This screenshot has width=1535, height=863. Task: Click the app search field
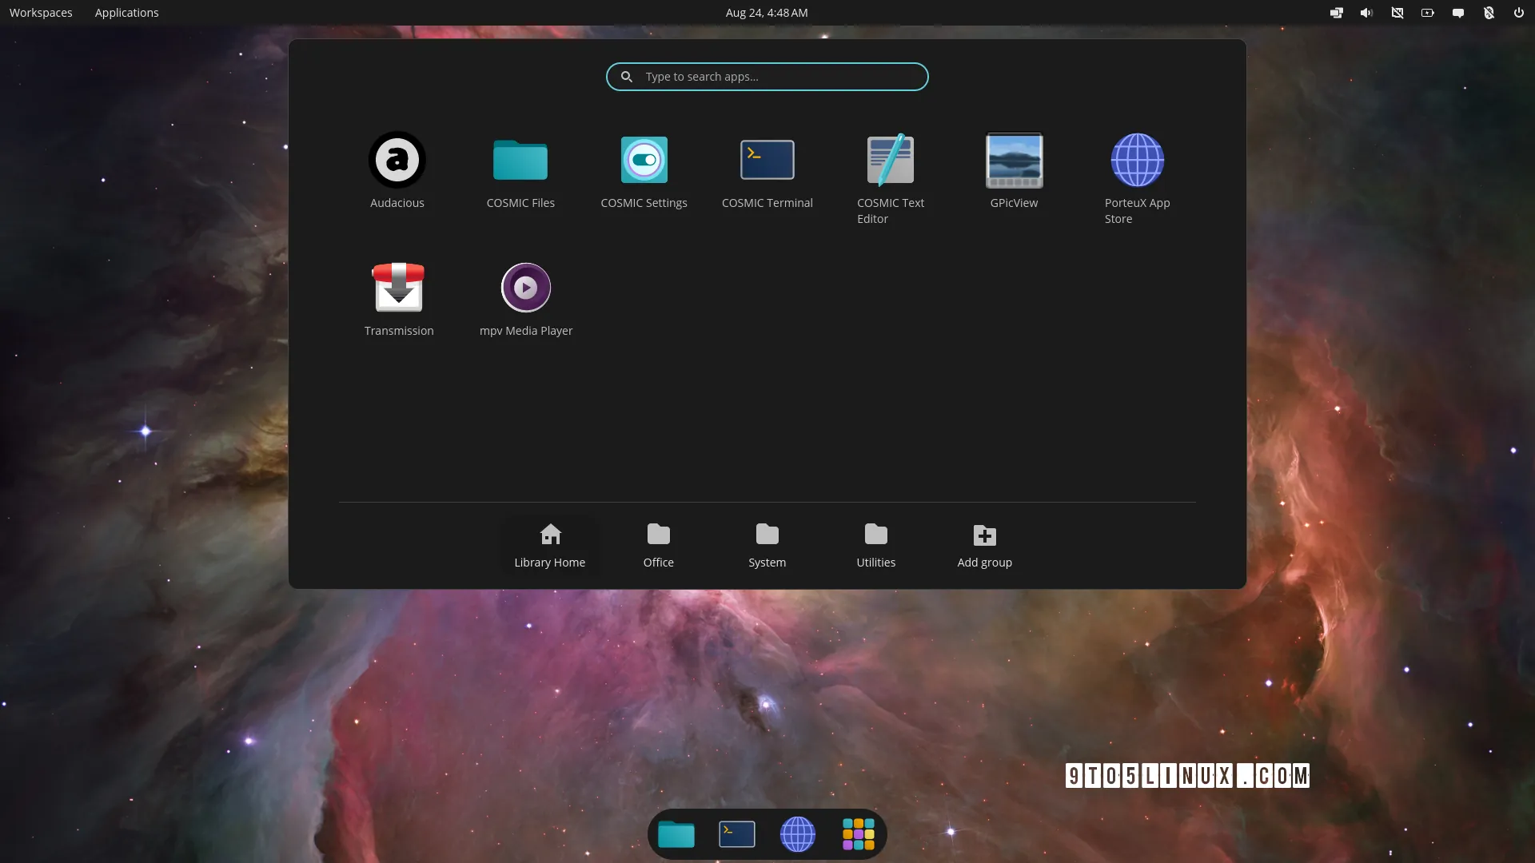767,77
